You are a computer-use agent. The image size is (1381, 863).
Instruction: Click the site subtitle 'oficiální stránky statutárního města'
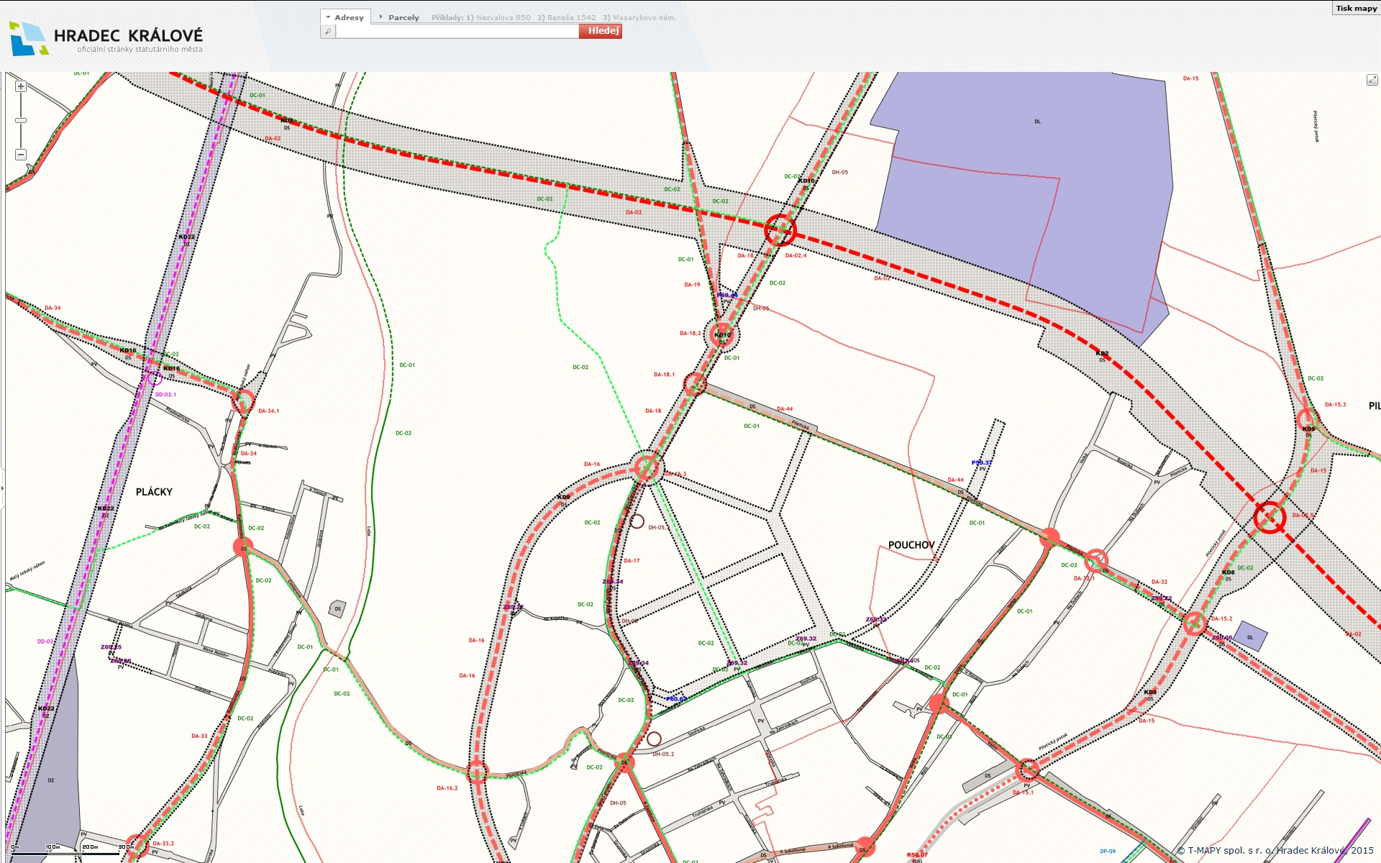[140, 50]
